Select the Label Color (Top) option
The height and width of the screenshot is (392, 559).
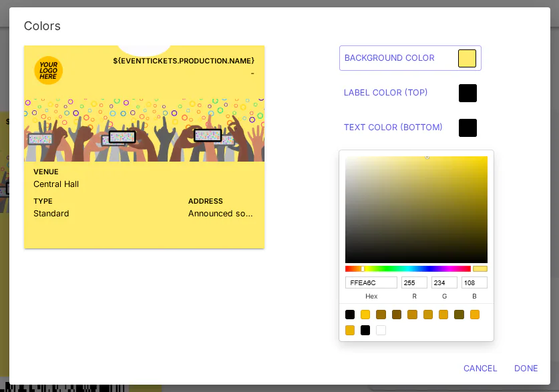(385, 93)
